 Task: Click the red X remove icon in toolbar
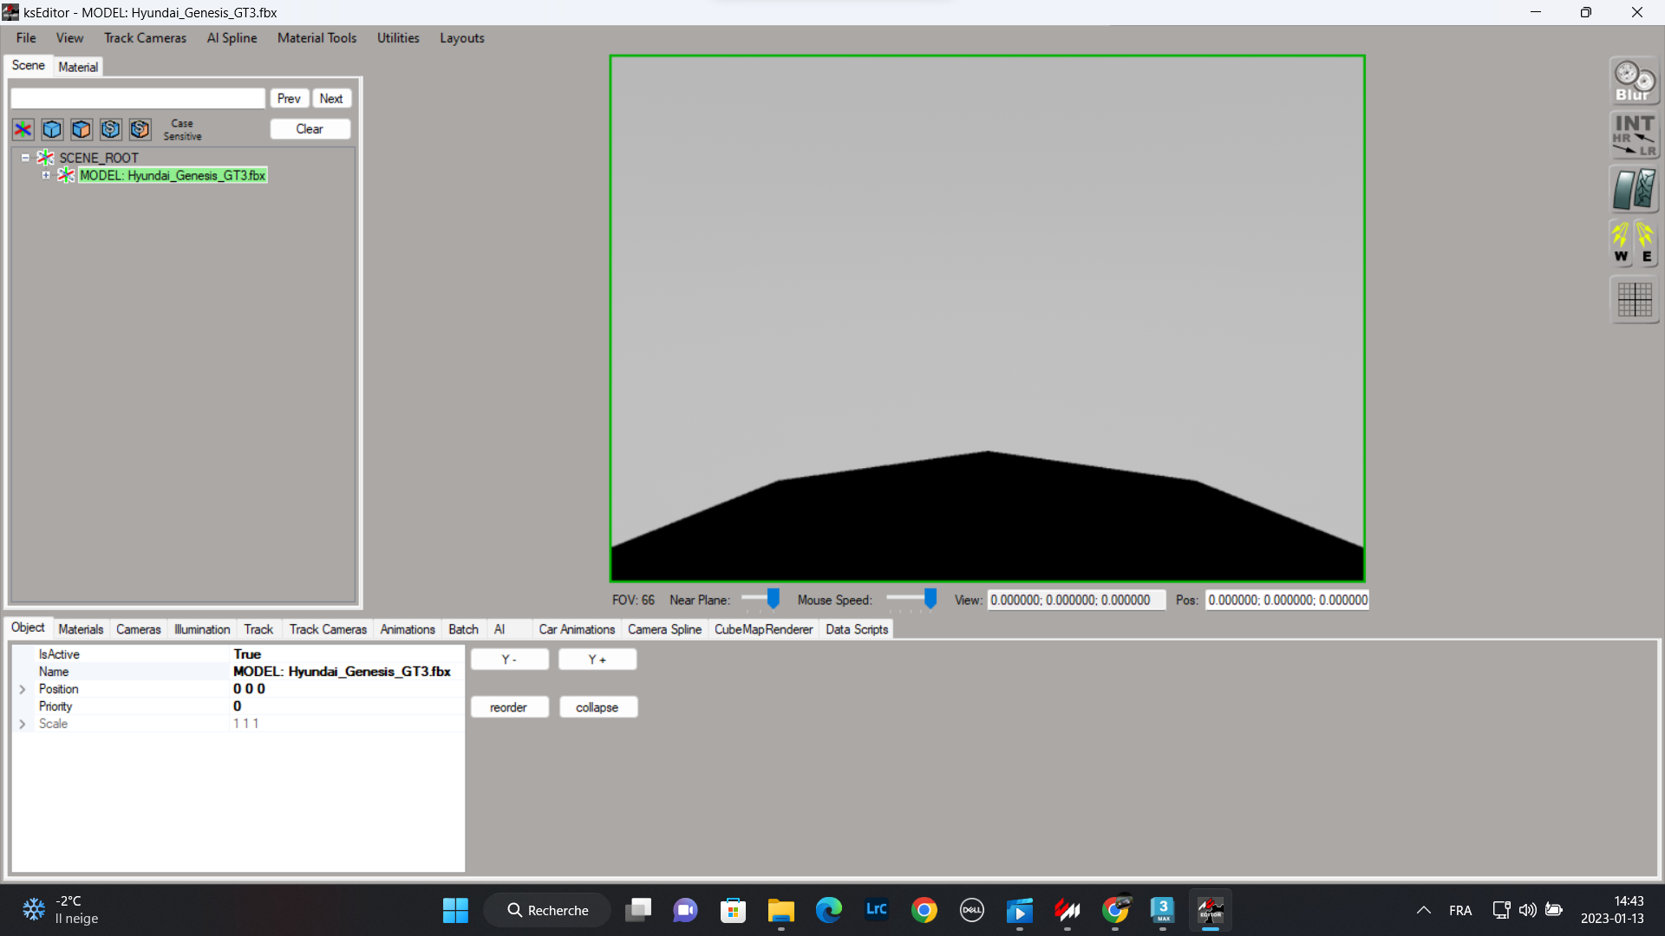tap(22, 129)
